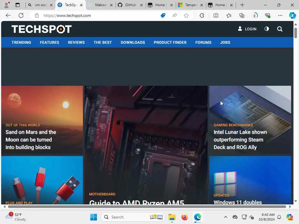Open Windows 11 doubles updates article
The width and height of the screenshot is (299, 224).
click(x=238, y=202)
